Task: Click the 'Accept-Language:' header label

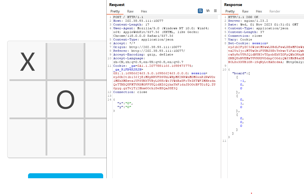Action: pos(129,58)
